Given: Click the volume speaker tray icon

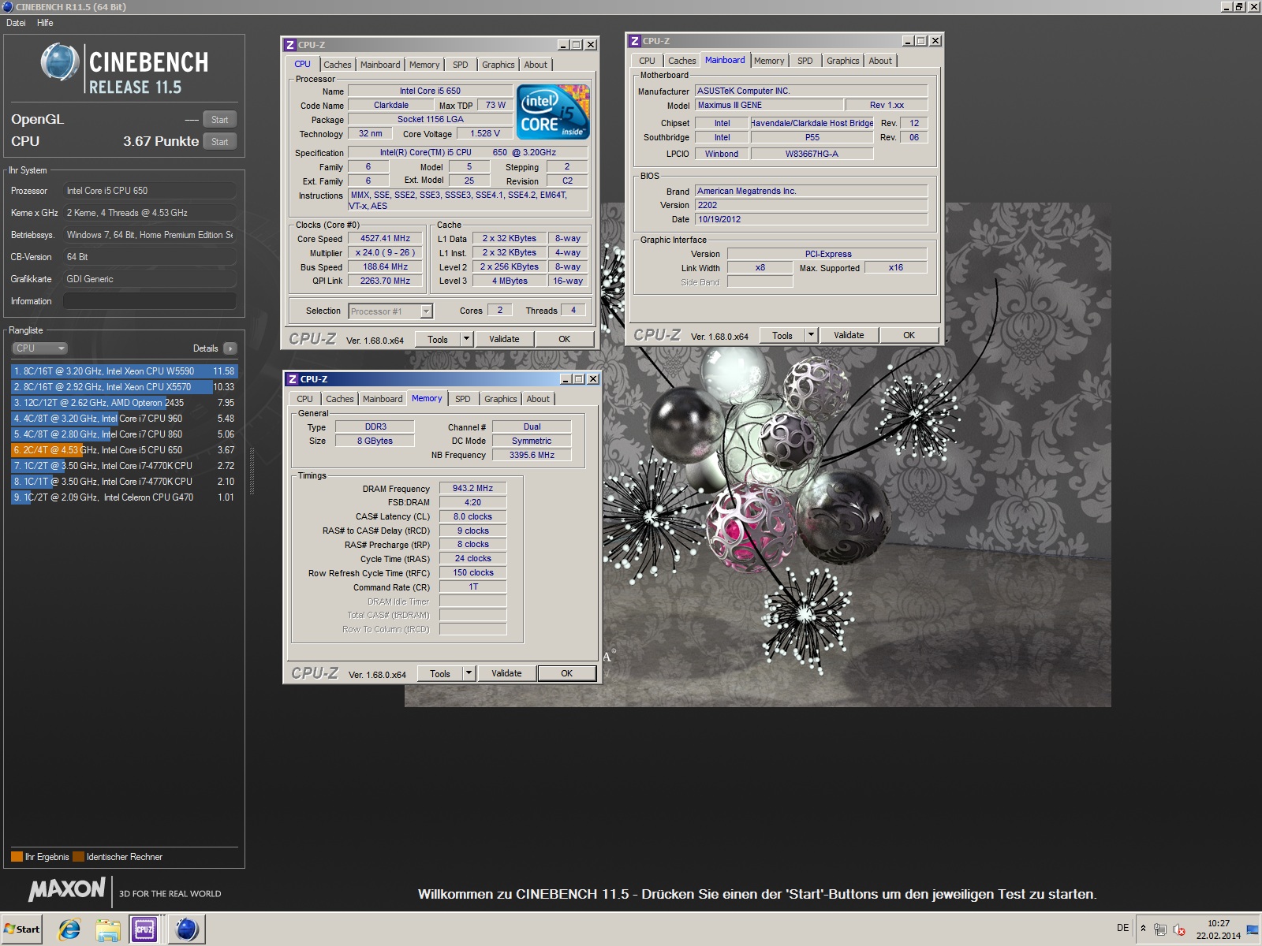Looking at the screenshot, I should (1178, 929).
